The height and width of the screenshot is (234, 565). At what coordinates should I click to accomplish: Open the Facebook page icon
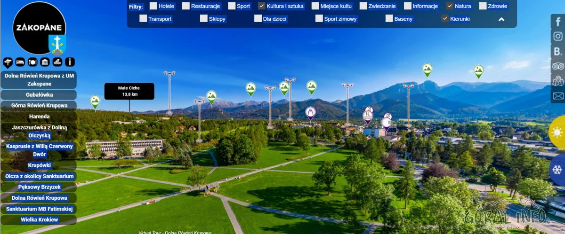[558, 22]
